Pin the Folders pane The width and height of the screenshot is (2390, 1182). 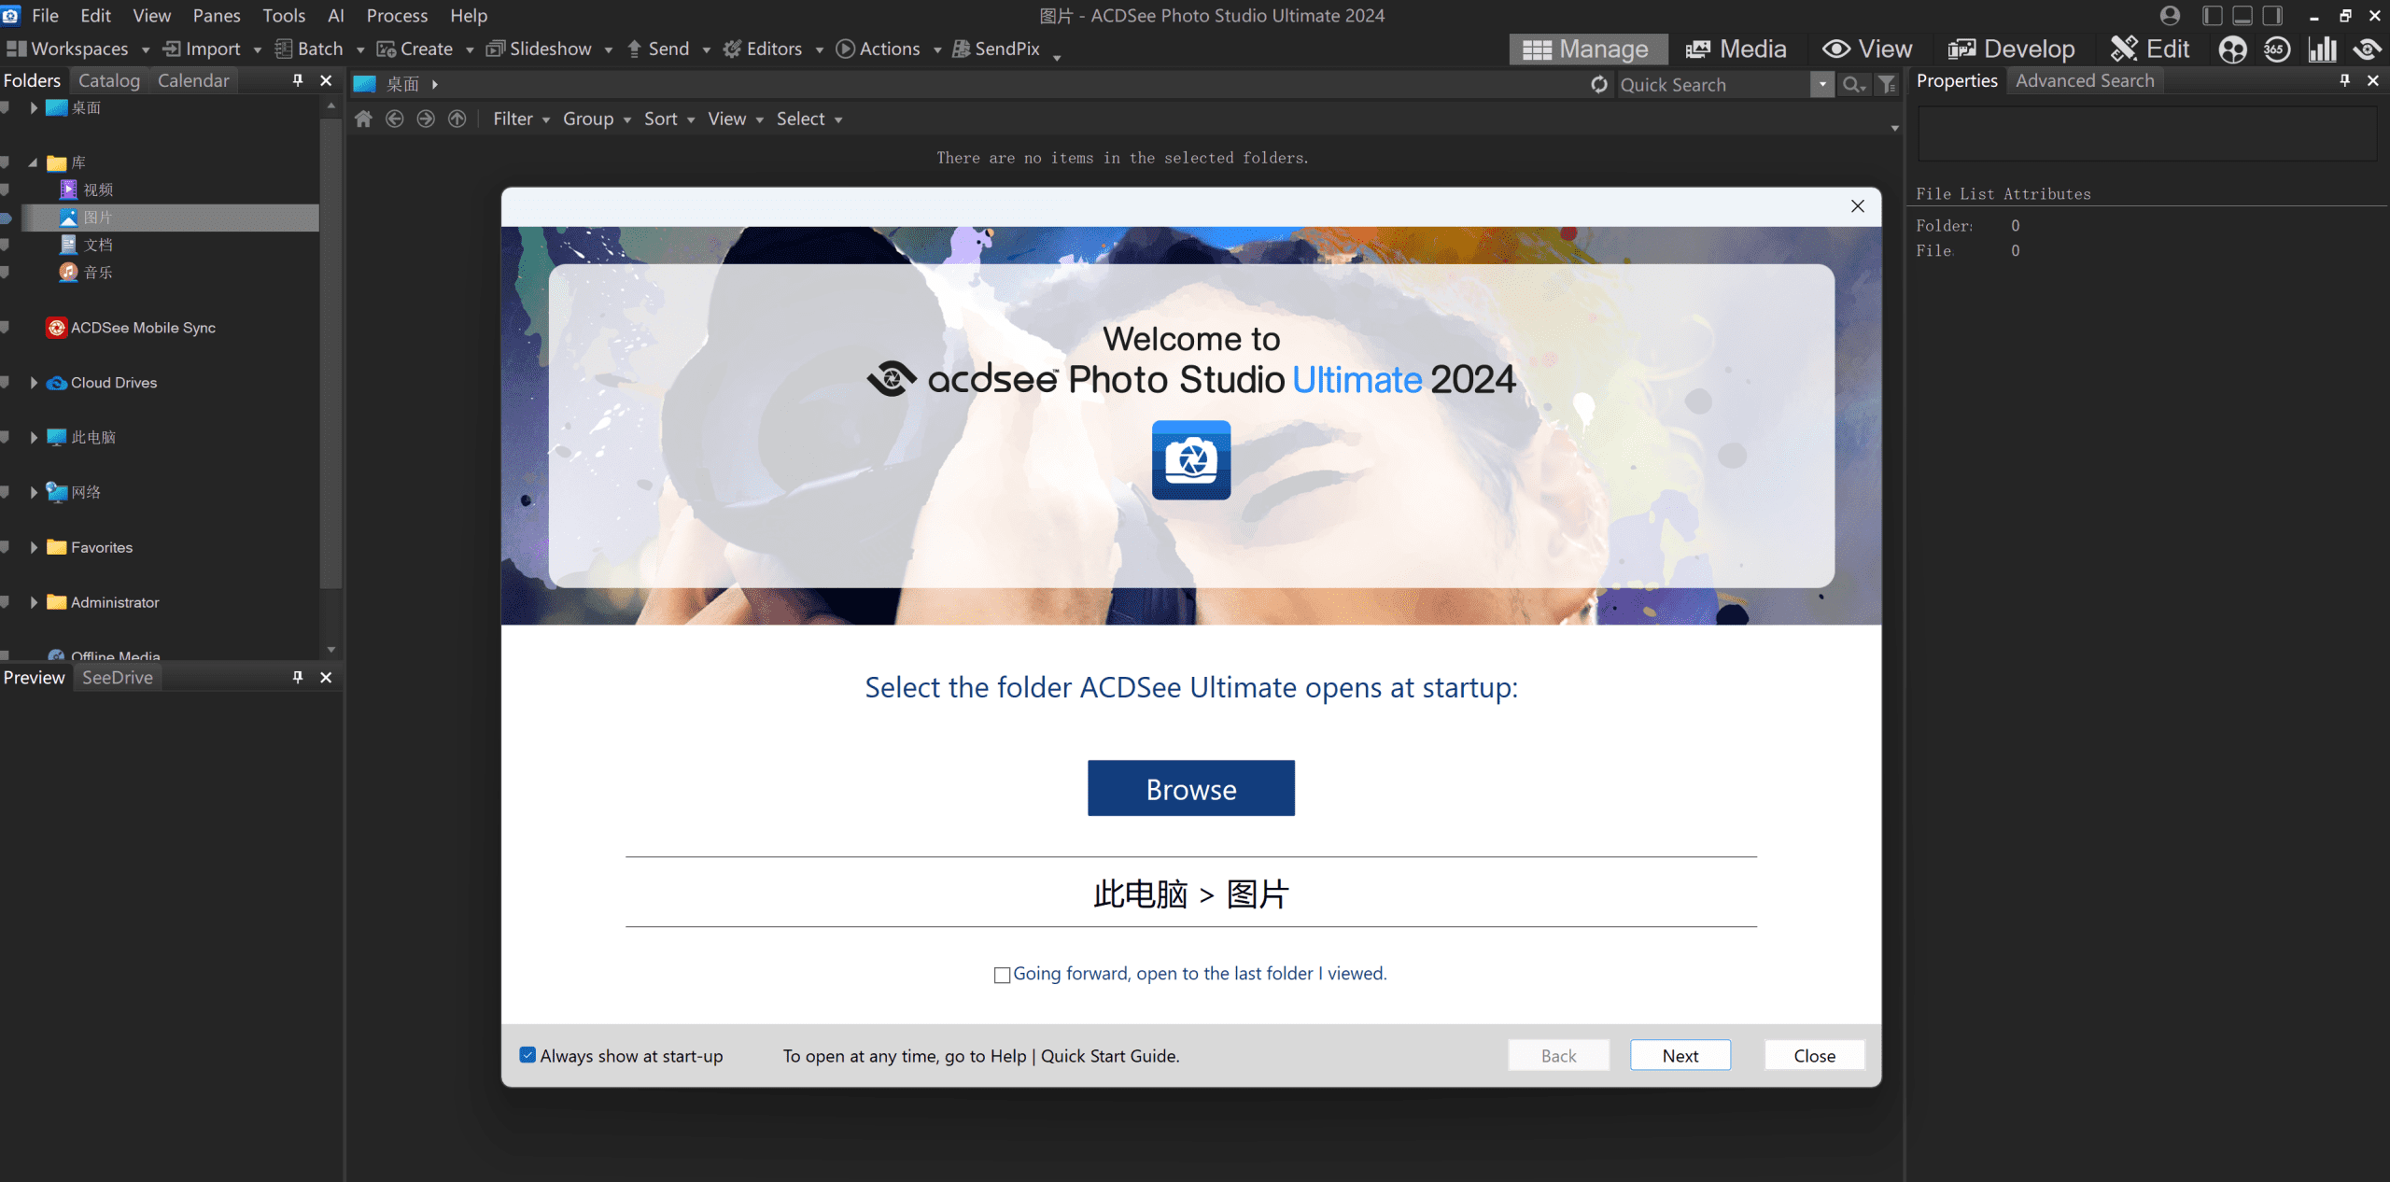[x=298, y=80]
